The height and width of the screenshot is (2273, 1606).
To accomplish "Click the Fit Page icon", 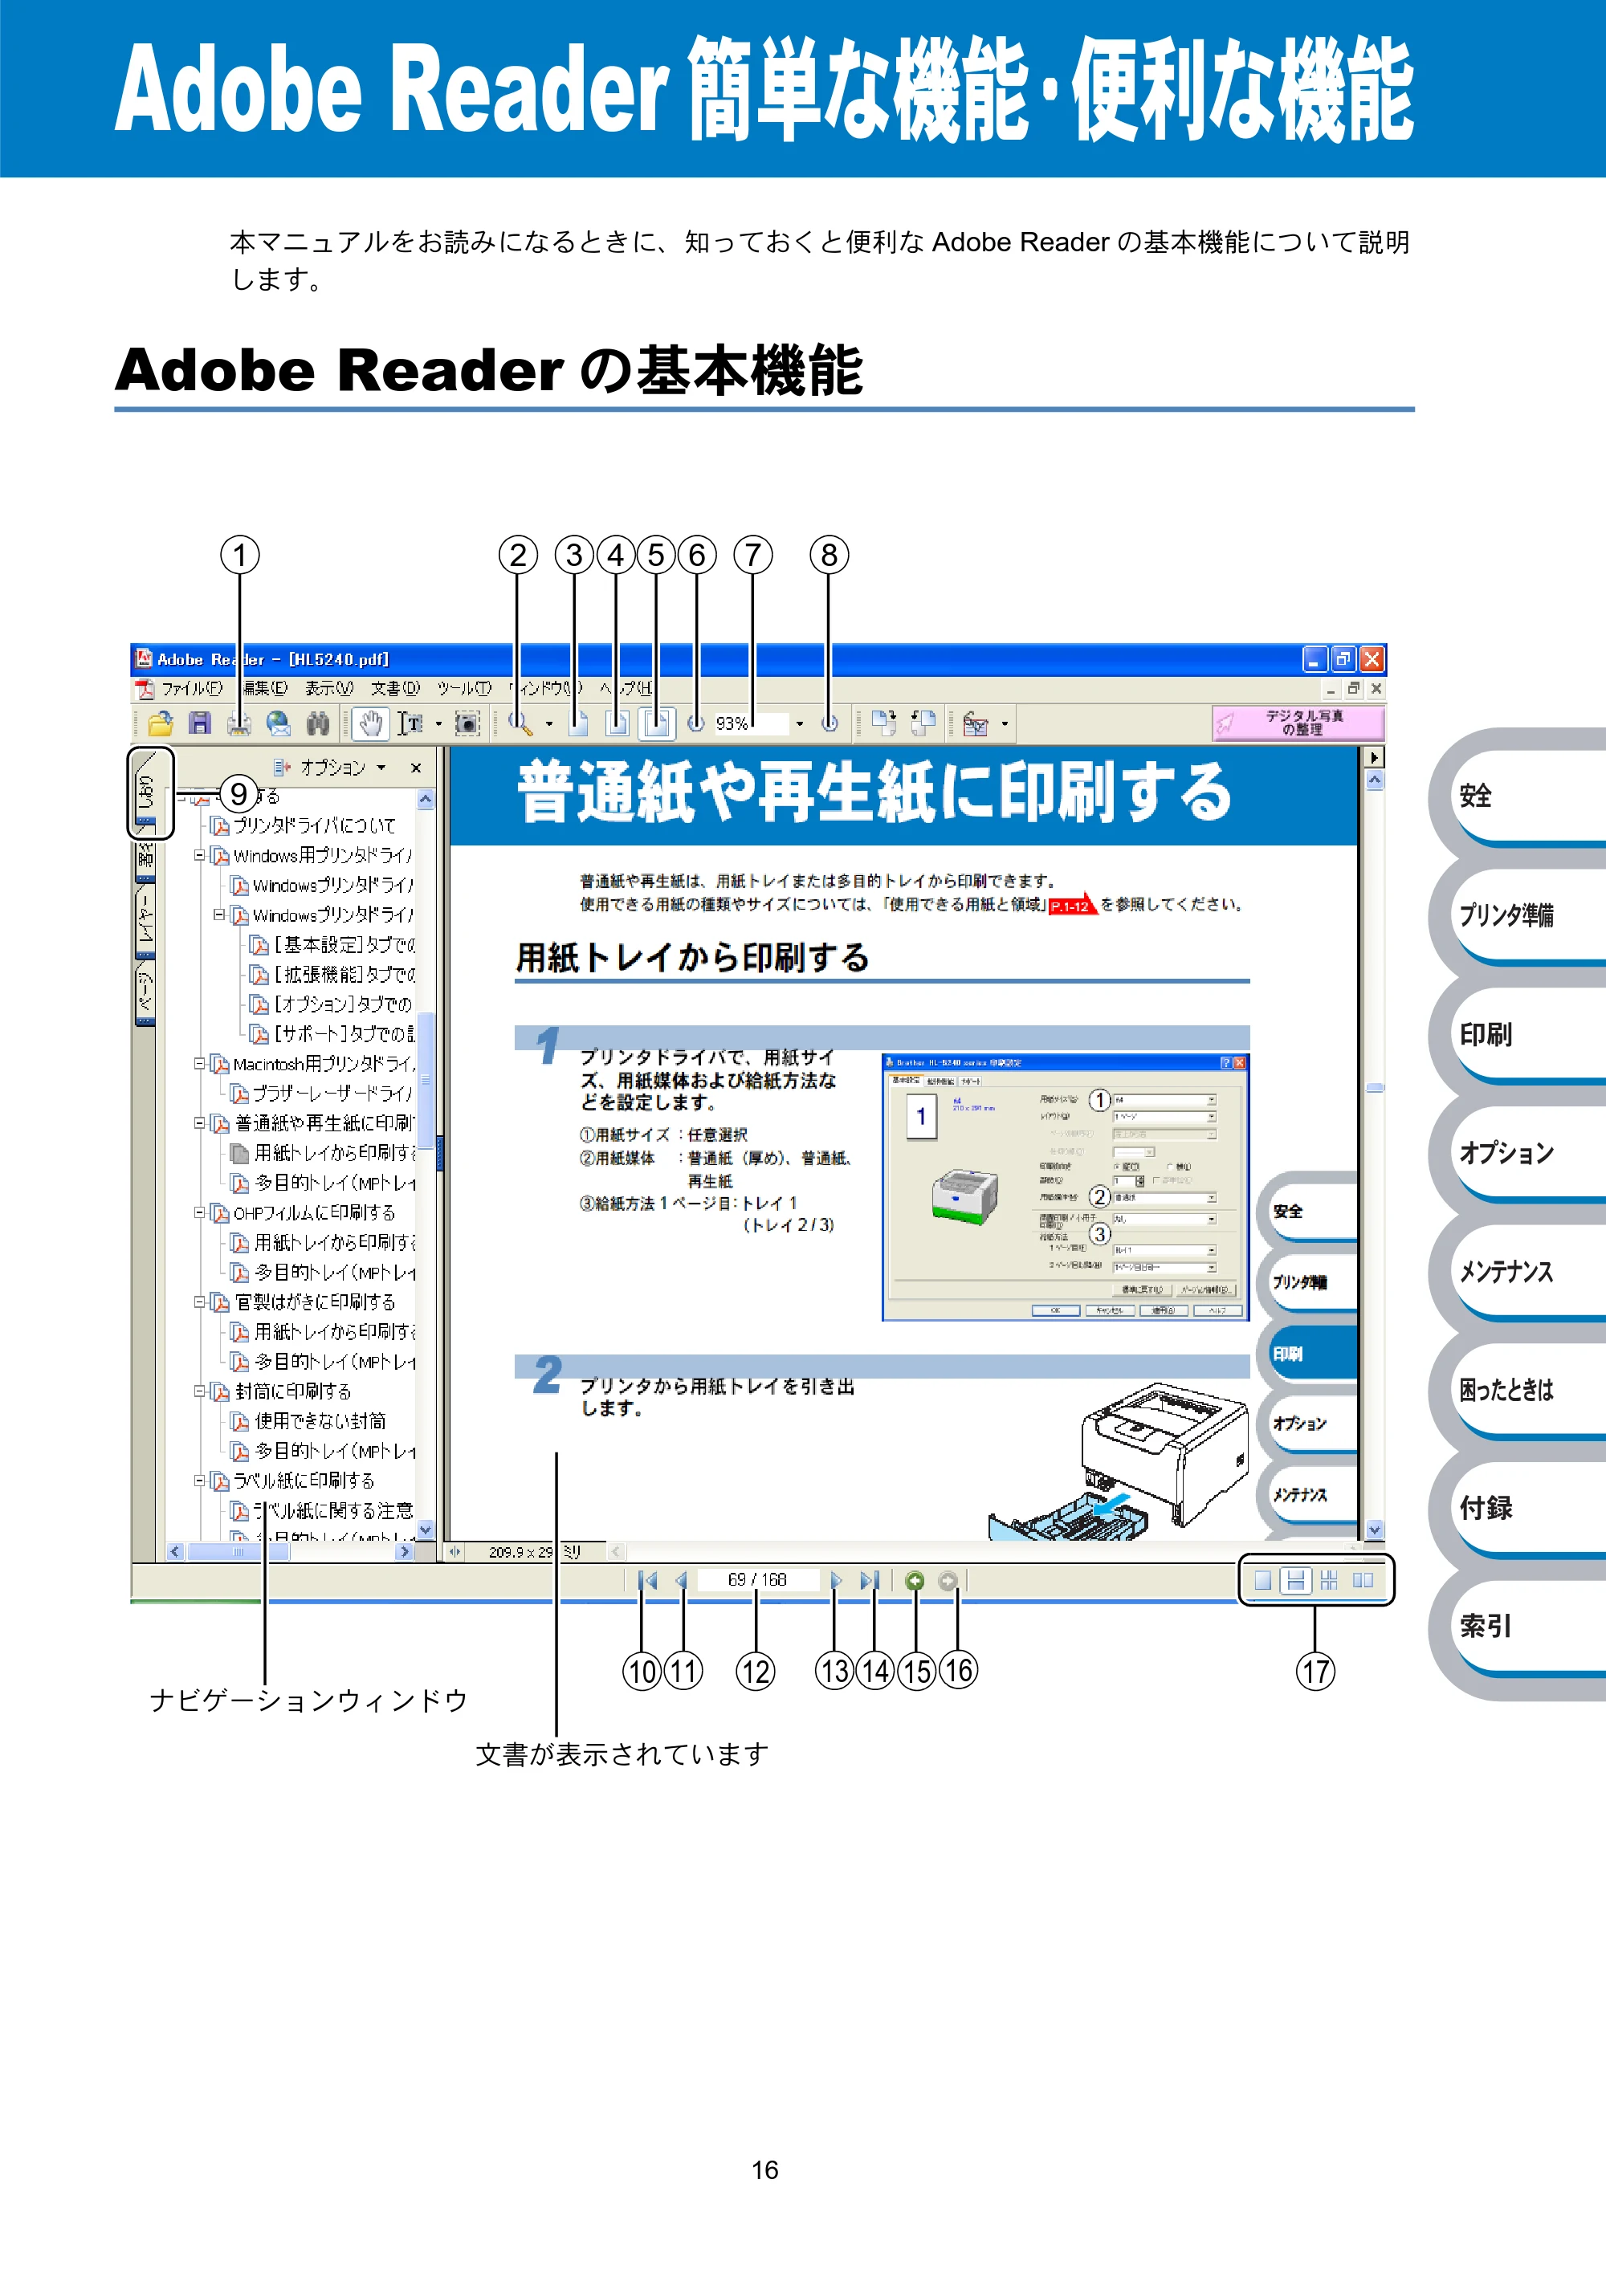I will click(x=617, y=723).
